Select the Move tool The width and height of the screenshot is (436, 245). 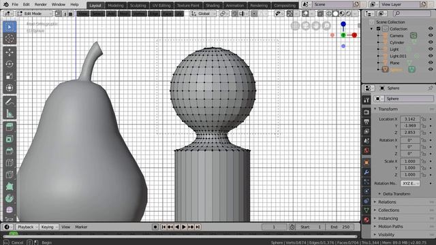click(x=10, y=52)
